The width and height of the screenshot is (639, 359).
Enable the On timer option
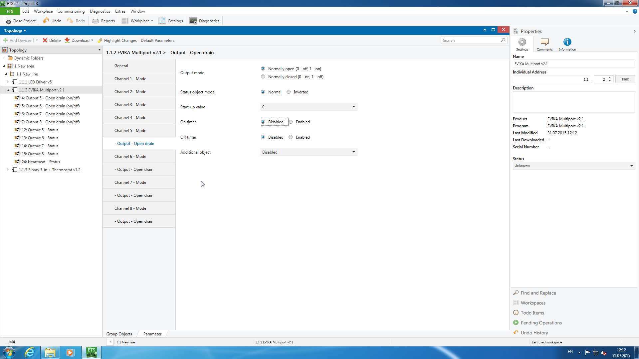(x=291, y=122)
